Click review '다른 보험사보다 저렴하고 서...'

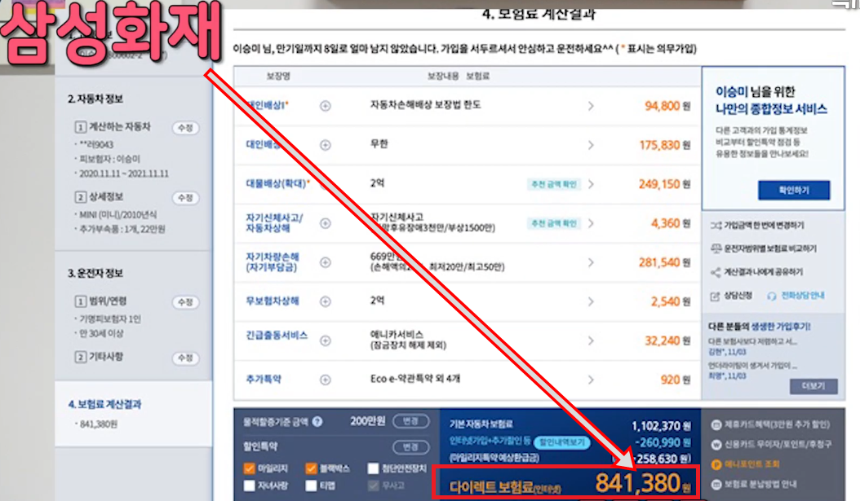[x=753, y=341]
